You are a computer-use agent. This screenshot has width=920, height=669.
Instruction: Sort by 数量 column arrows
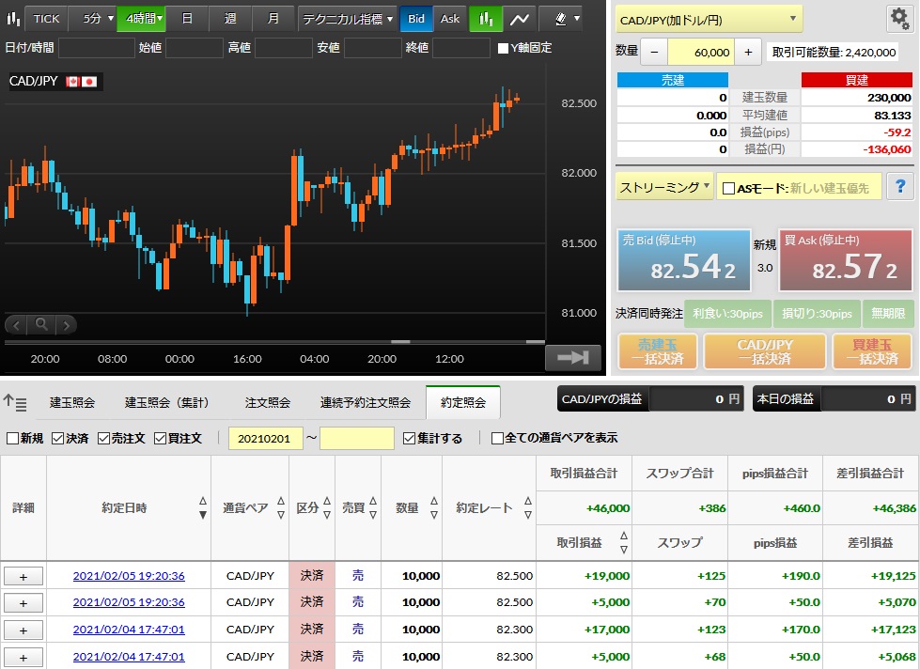(x=433, y=507)
